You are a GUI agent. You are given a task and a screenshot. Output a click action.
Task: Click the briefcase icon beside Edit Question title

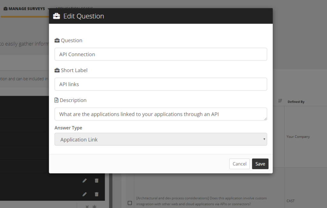point(57,16)
